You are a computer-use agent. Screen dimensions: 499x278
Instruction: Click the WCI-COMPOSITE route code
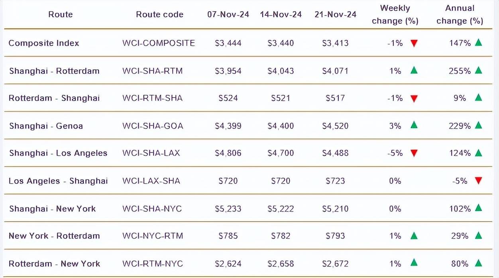[159, 43]
